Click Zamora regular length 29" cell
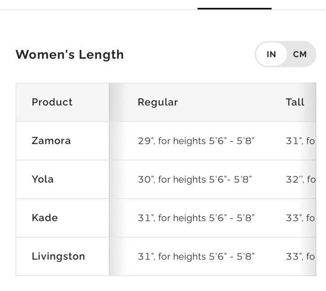The width and height of the screenshot is (326, 291). tap(196, 141)
